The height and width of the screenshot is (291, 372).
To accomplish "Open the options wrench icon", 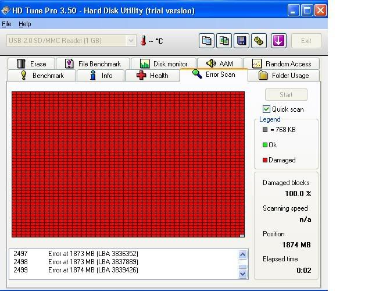I will (259, 41).
